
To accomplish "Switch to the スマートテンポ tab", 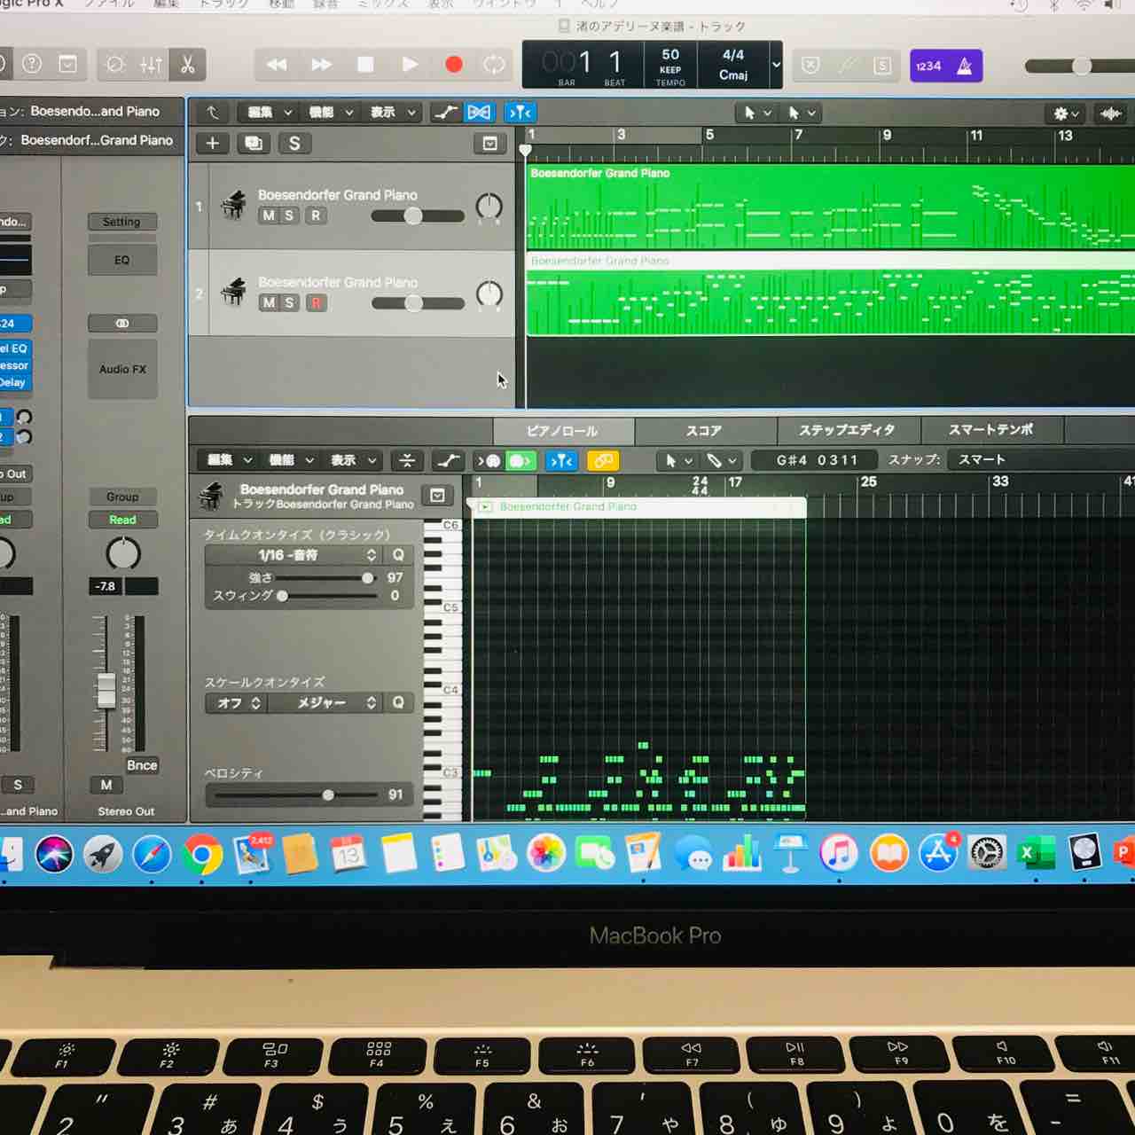I will point(991,430).
